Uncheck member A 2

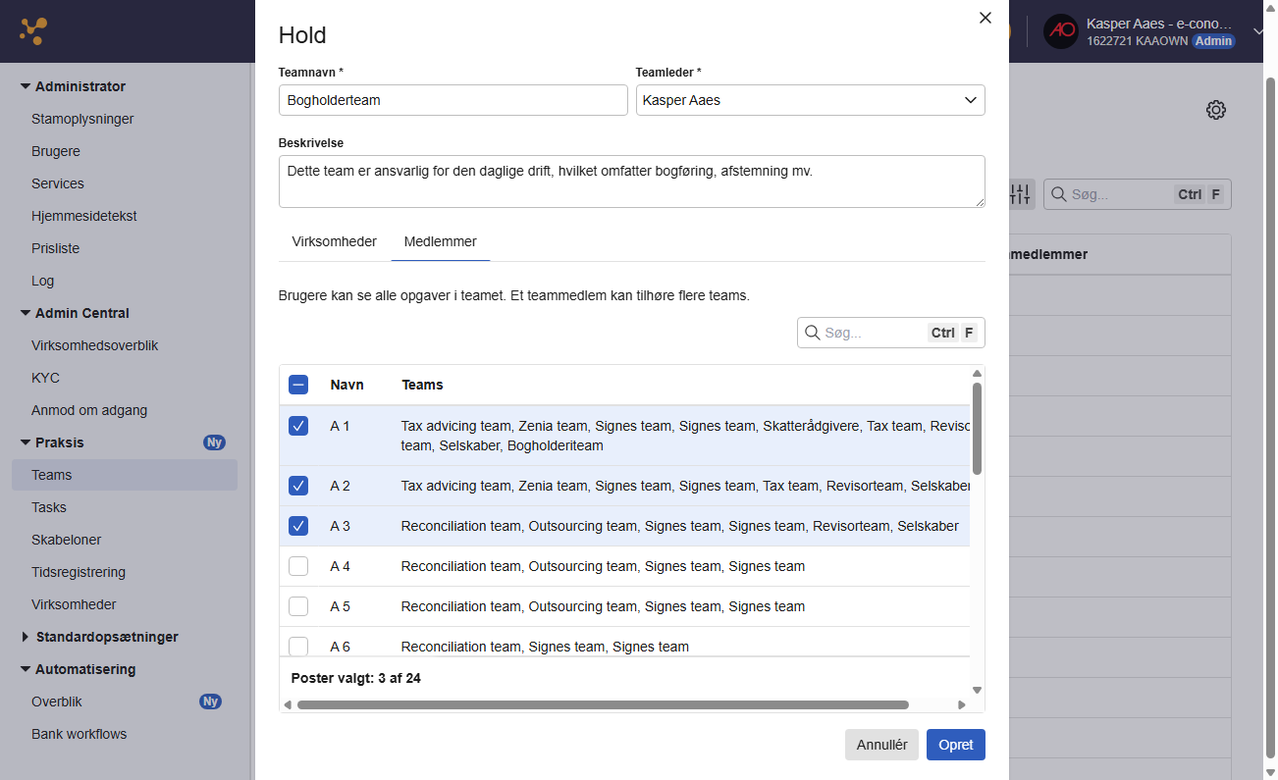pos(298,486)
